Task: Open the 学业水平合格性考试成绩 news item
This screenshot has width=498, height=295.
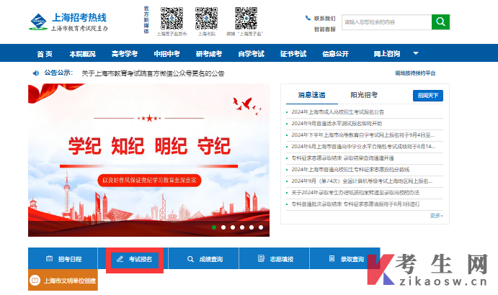Action: click(x=363, y=147)
